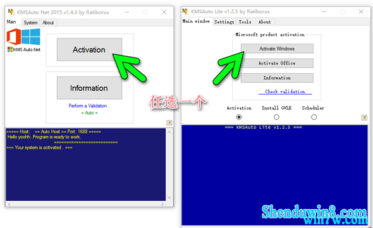The width and height of the screenshot is (373, 228).
Task: Select the Activation radio button
Action: tap(239, 117)
